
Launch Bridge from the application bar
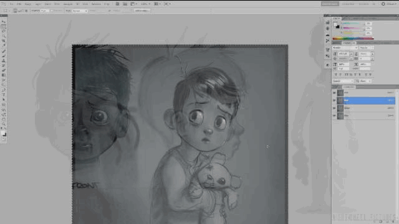117,4
